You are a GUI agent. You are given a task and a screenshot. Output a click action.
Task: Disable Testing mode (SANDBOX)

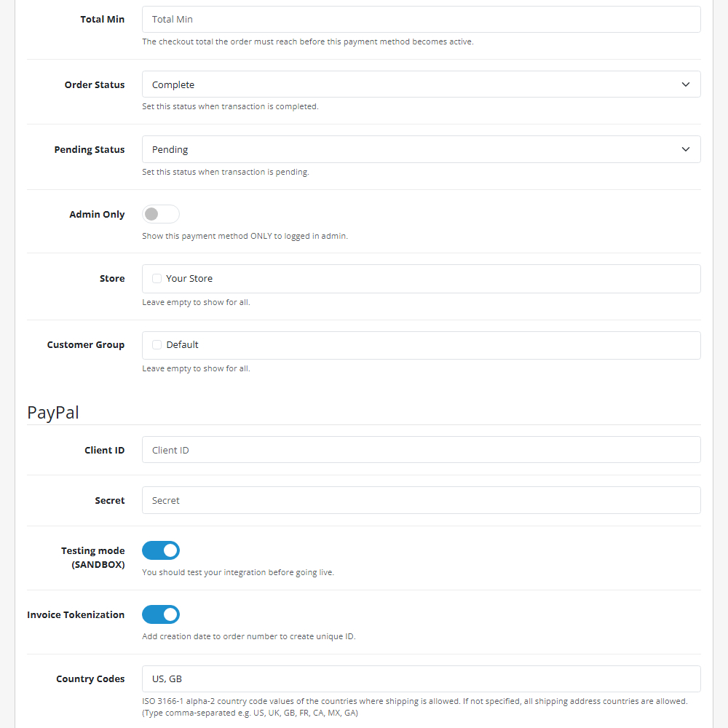pyautogui.click(x=161, y=550)
